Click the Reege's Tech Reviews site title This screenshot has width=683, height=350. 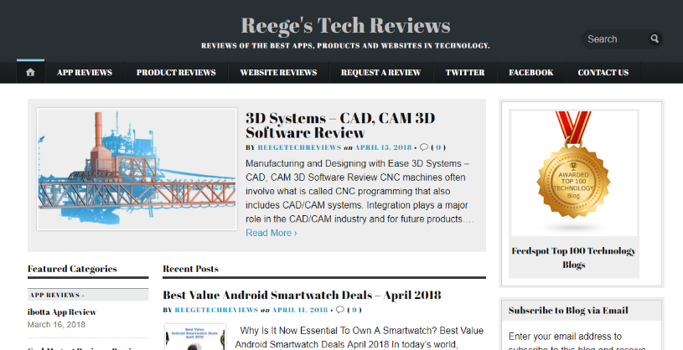pos(345,25)
